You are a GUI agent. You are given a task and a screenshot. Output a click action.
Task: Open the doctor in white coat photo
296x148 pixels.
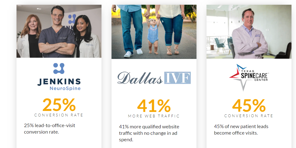(x=249, y=32)
